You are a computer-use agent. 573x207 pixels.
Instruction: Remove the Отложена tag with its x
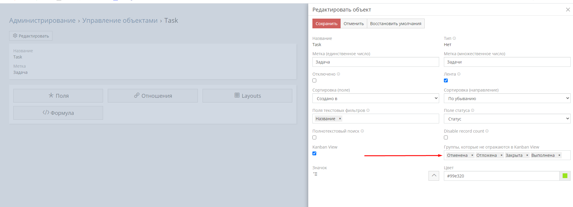501,155
